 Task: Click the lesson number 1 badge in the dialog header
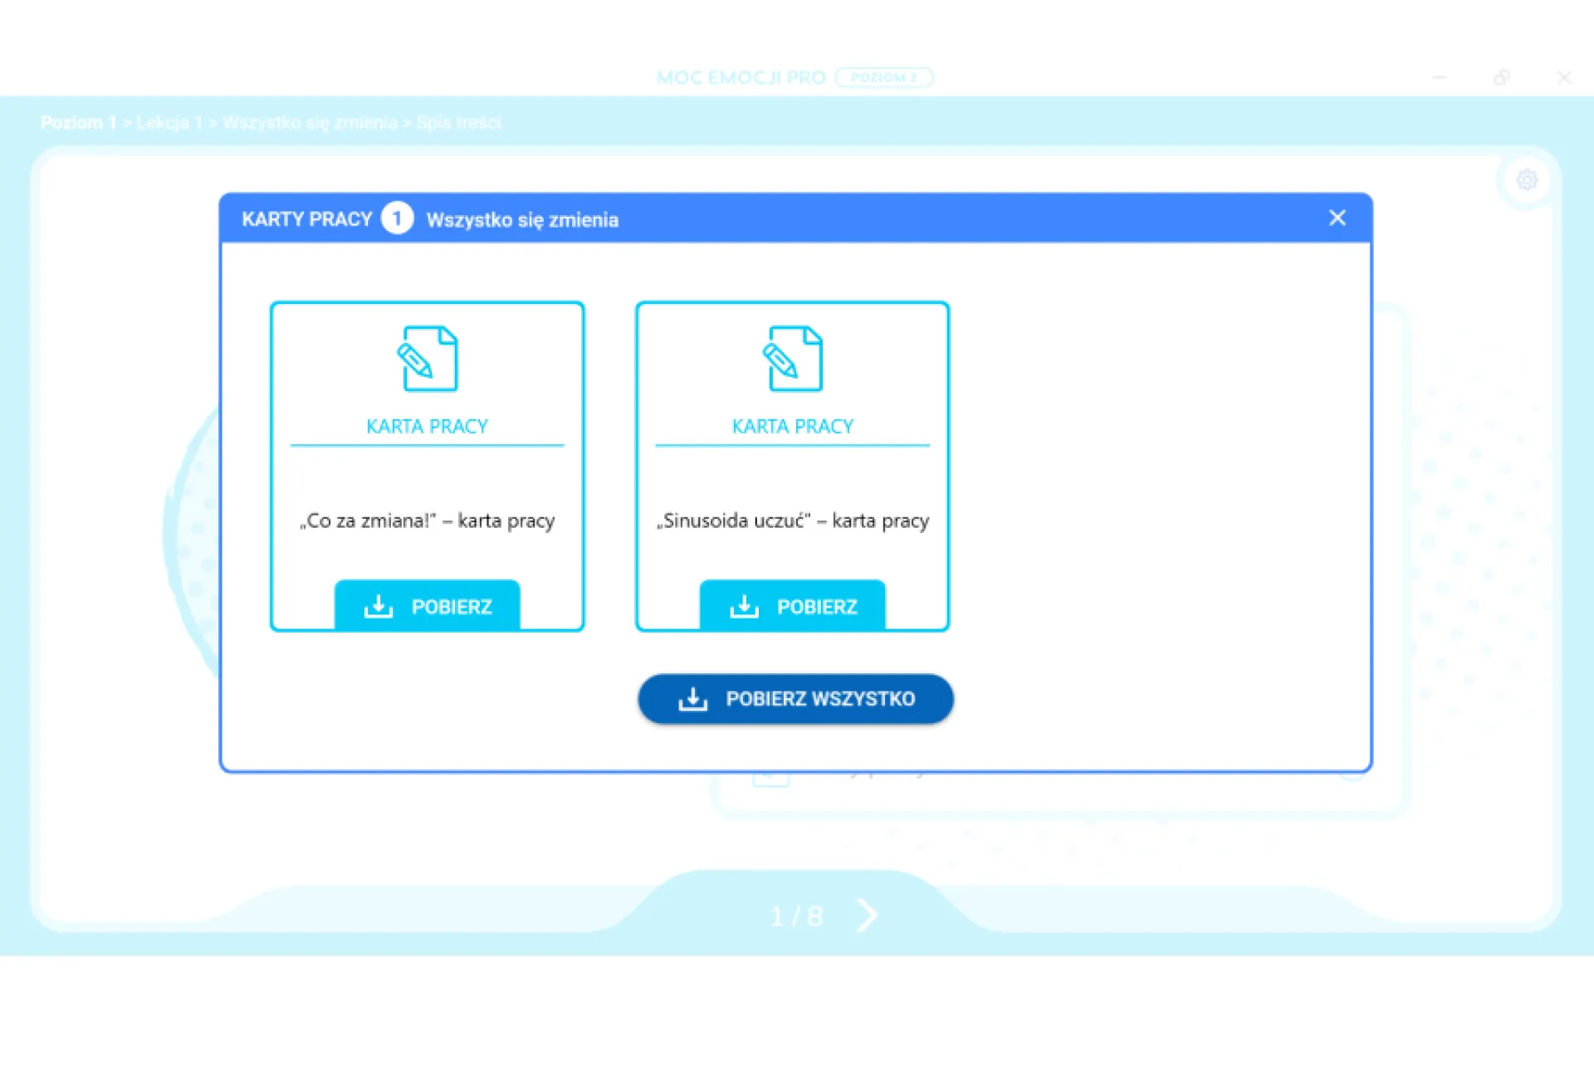[x=397, y=218]
